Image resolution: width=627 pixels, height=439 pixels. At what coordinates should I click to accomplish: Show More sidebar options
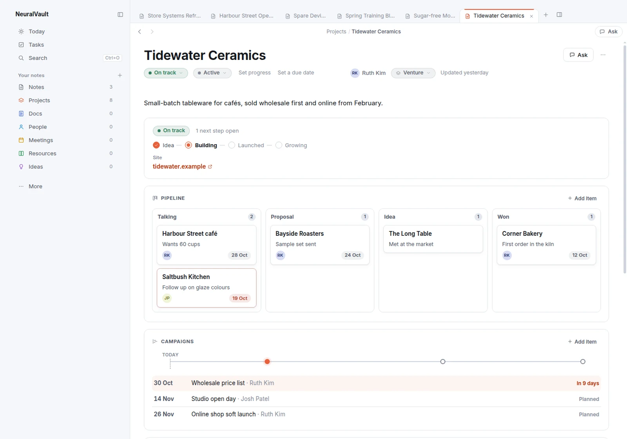(x=31, y=186)
